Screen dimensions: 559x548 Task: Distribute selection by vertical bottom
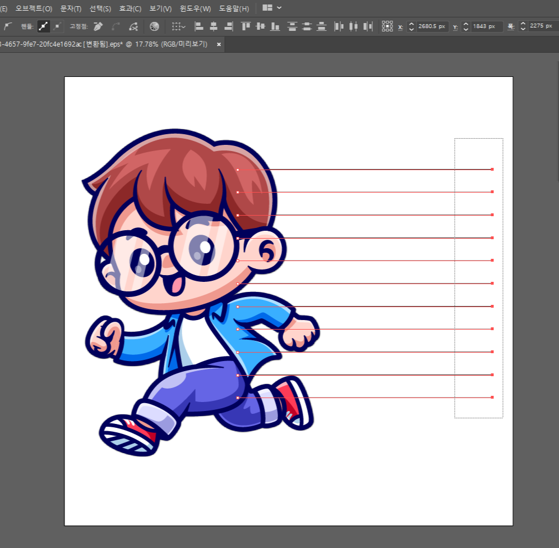coord(322,26)
